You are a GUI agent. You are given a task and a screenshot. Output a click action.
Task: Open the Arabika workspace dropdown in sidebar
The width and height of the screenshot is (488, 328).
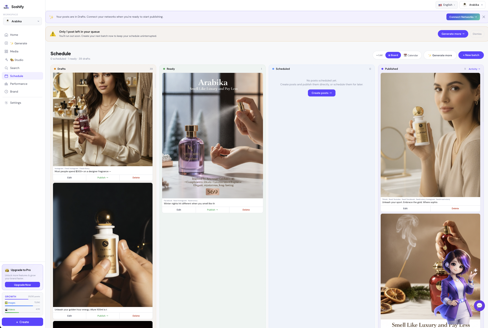tap(22, 21)
